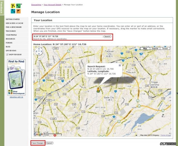
Task: Switch to Satellite view
Action: coord(155,48)
